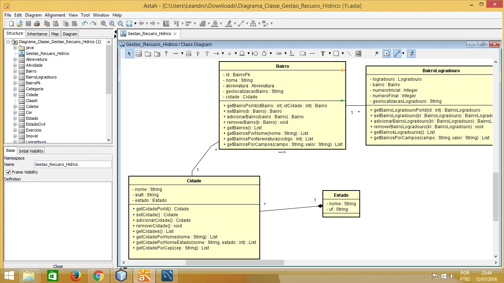Select the Generalization arrow tool
504x283 pixels.
tap(198, 54)
